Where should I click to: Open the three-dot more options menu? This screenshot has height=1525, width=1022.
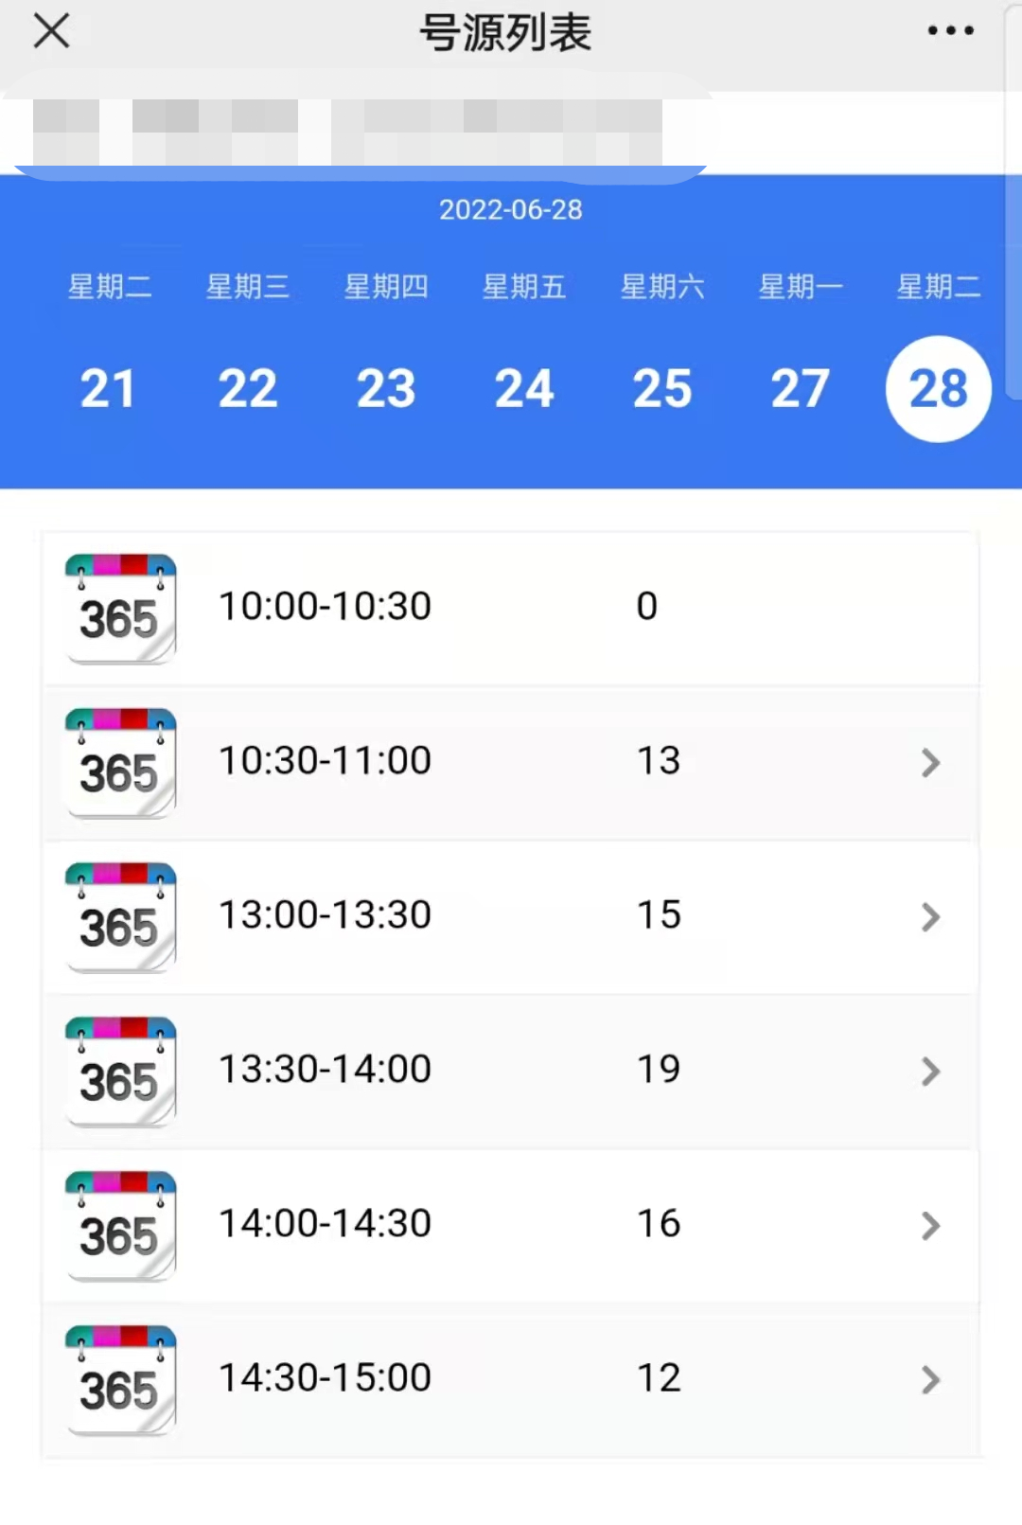[x=950, y=31]
